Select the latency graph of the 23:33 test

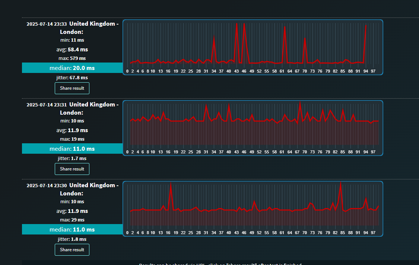tap(253, 47)
